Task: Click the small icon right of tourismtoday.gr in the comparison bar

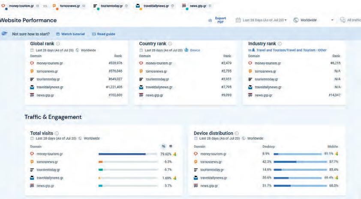Action: [x=126, y=6]
